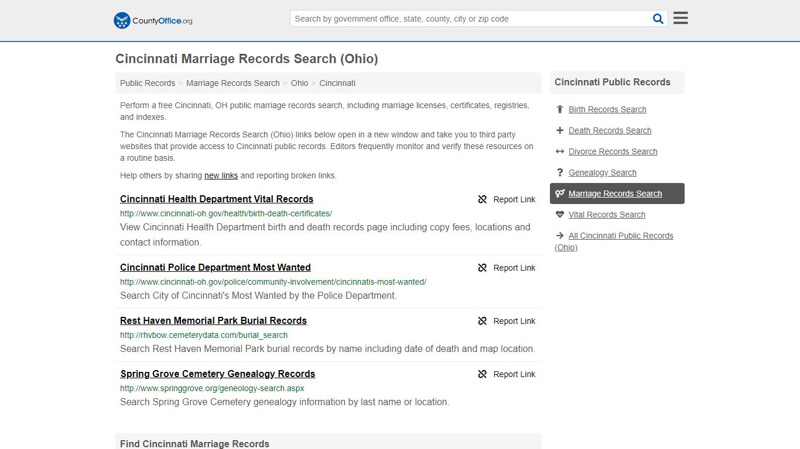The image size is (800, 449).
Task: Click the All Cincinnati Public Records arrow icon
Action: point(560,236)
